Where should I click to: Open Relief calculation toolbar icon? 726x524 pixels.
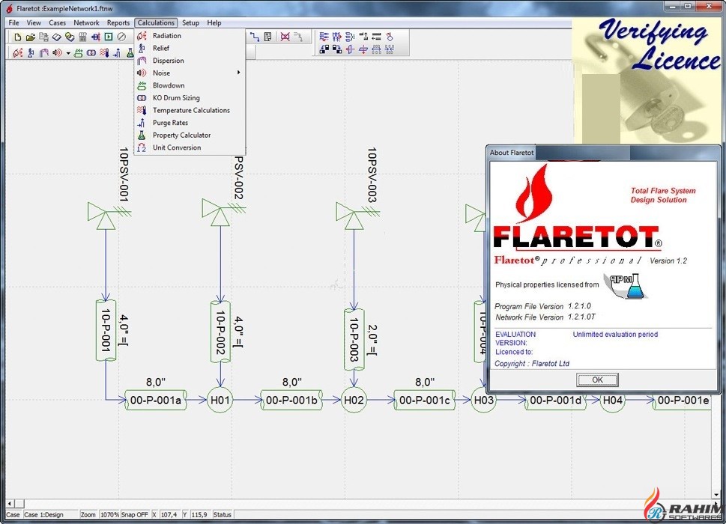click(31, 52)
